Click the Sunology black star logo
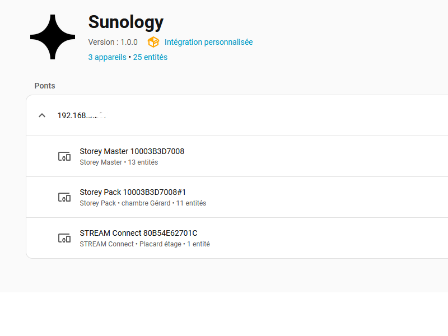The width and height of the screenshot is (448, 336). pos(53,37)
